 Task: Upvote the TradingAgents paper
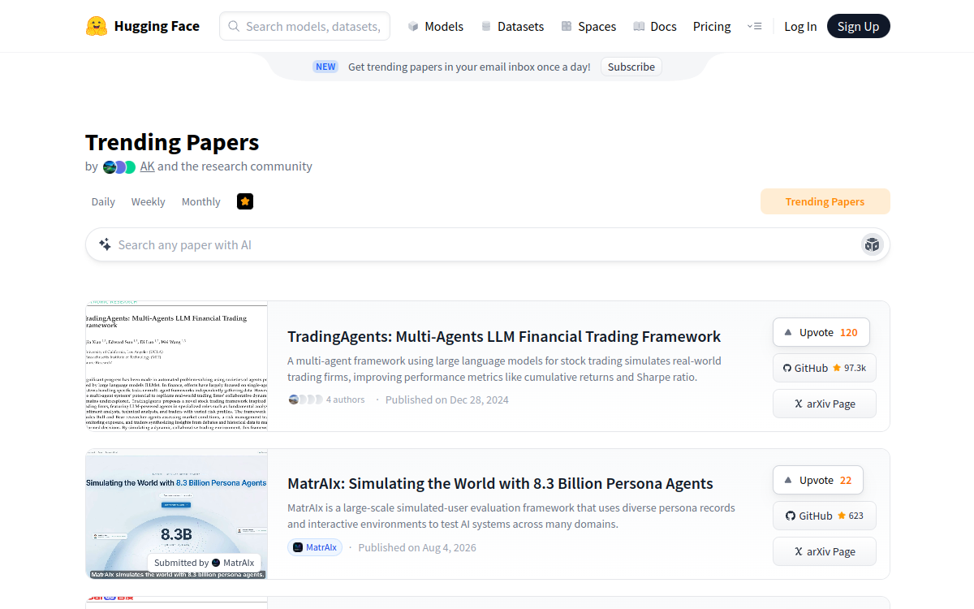(x=821, y=332)
